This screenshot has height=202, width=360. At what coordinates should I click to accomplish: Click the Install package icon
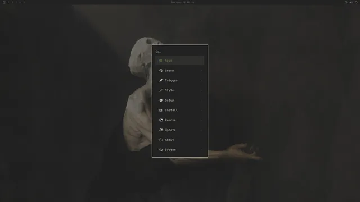click(x=161, y=110)
